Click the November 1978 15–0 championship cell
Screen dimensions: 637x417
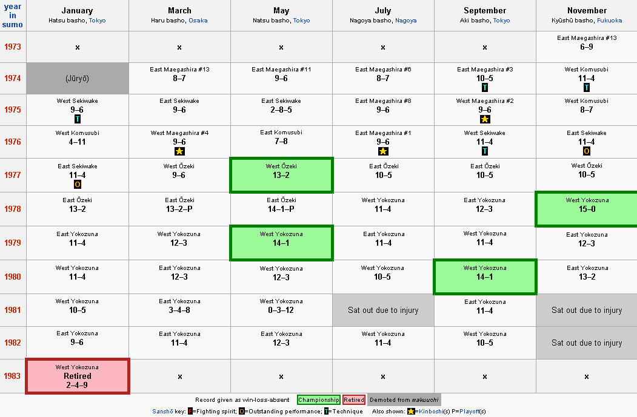[587, 209]
